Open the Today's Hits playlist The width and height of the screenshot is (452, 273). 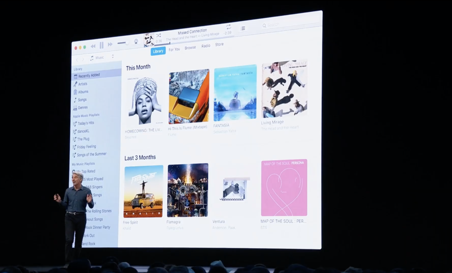coord(85,123)
